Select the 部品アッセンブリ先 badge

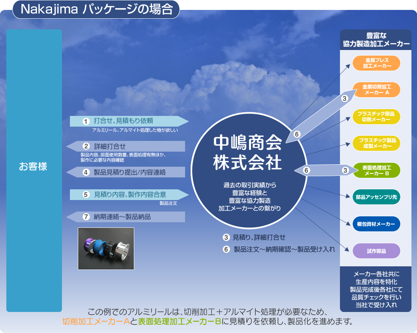click(376, 197)
